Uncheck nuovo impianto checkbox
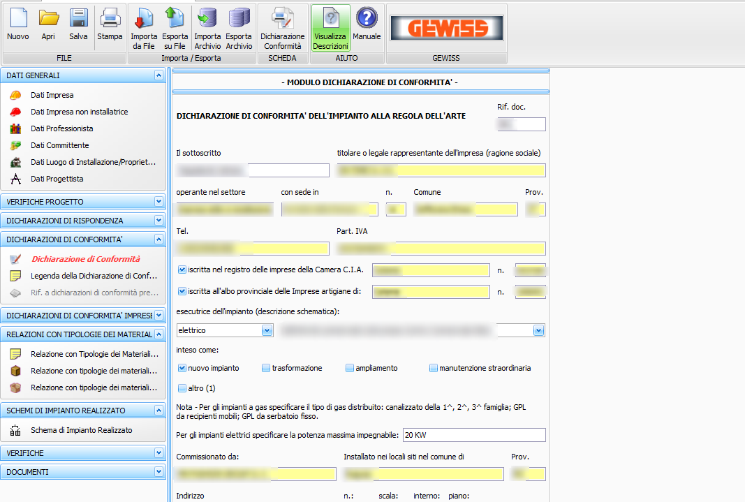 pyautogui.click(x=182, y=368)
